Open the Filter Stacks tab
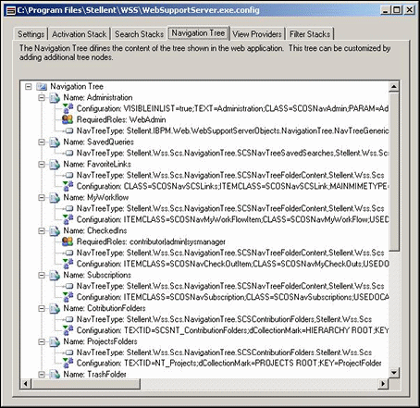Screen dimensions: 420x408 (310, 34)
